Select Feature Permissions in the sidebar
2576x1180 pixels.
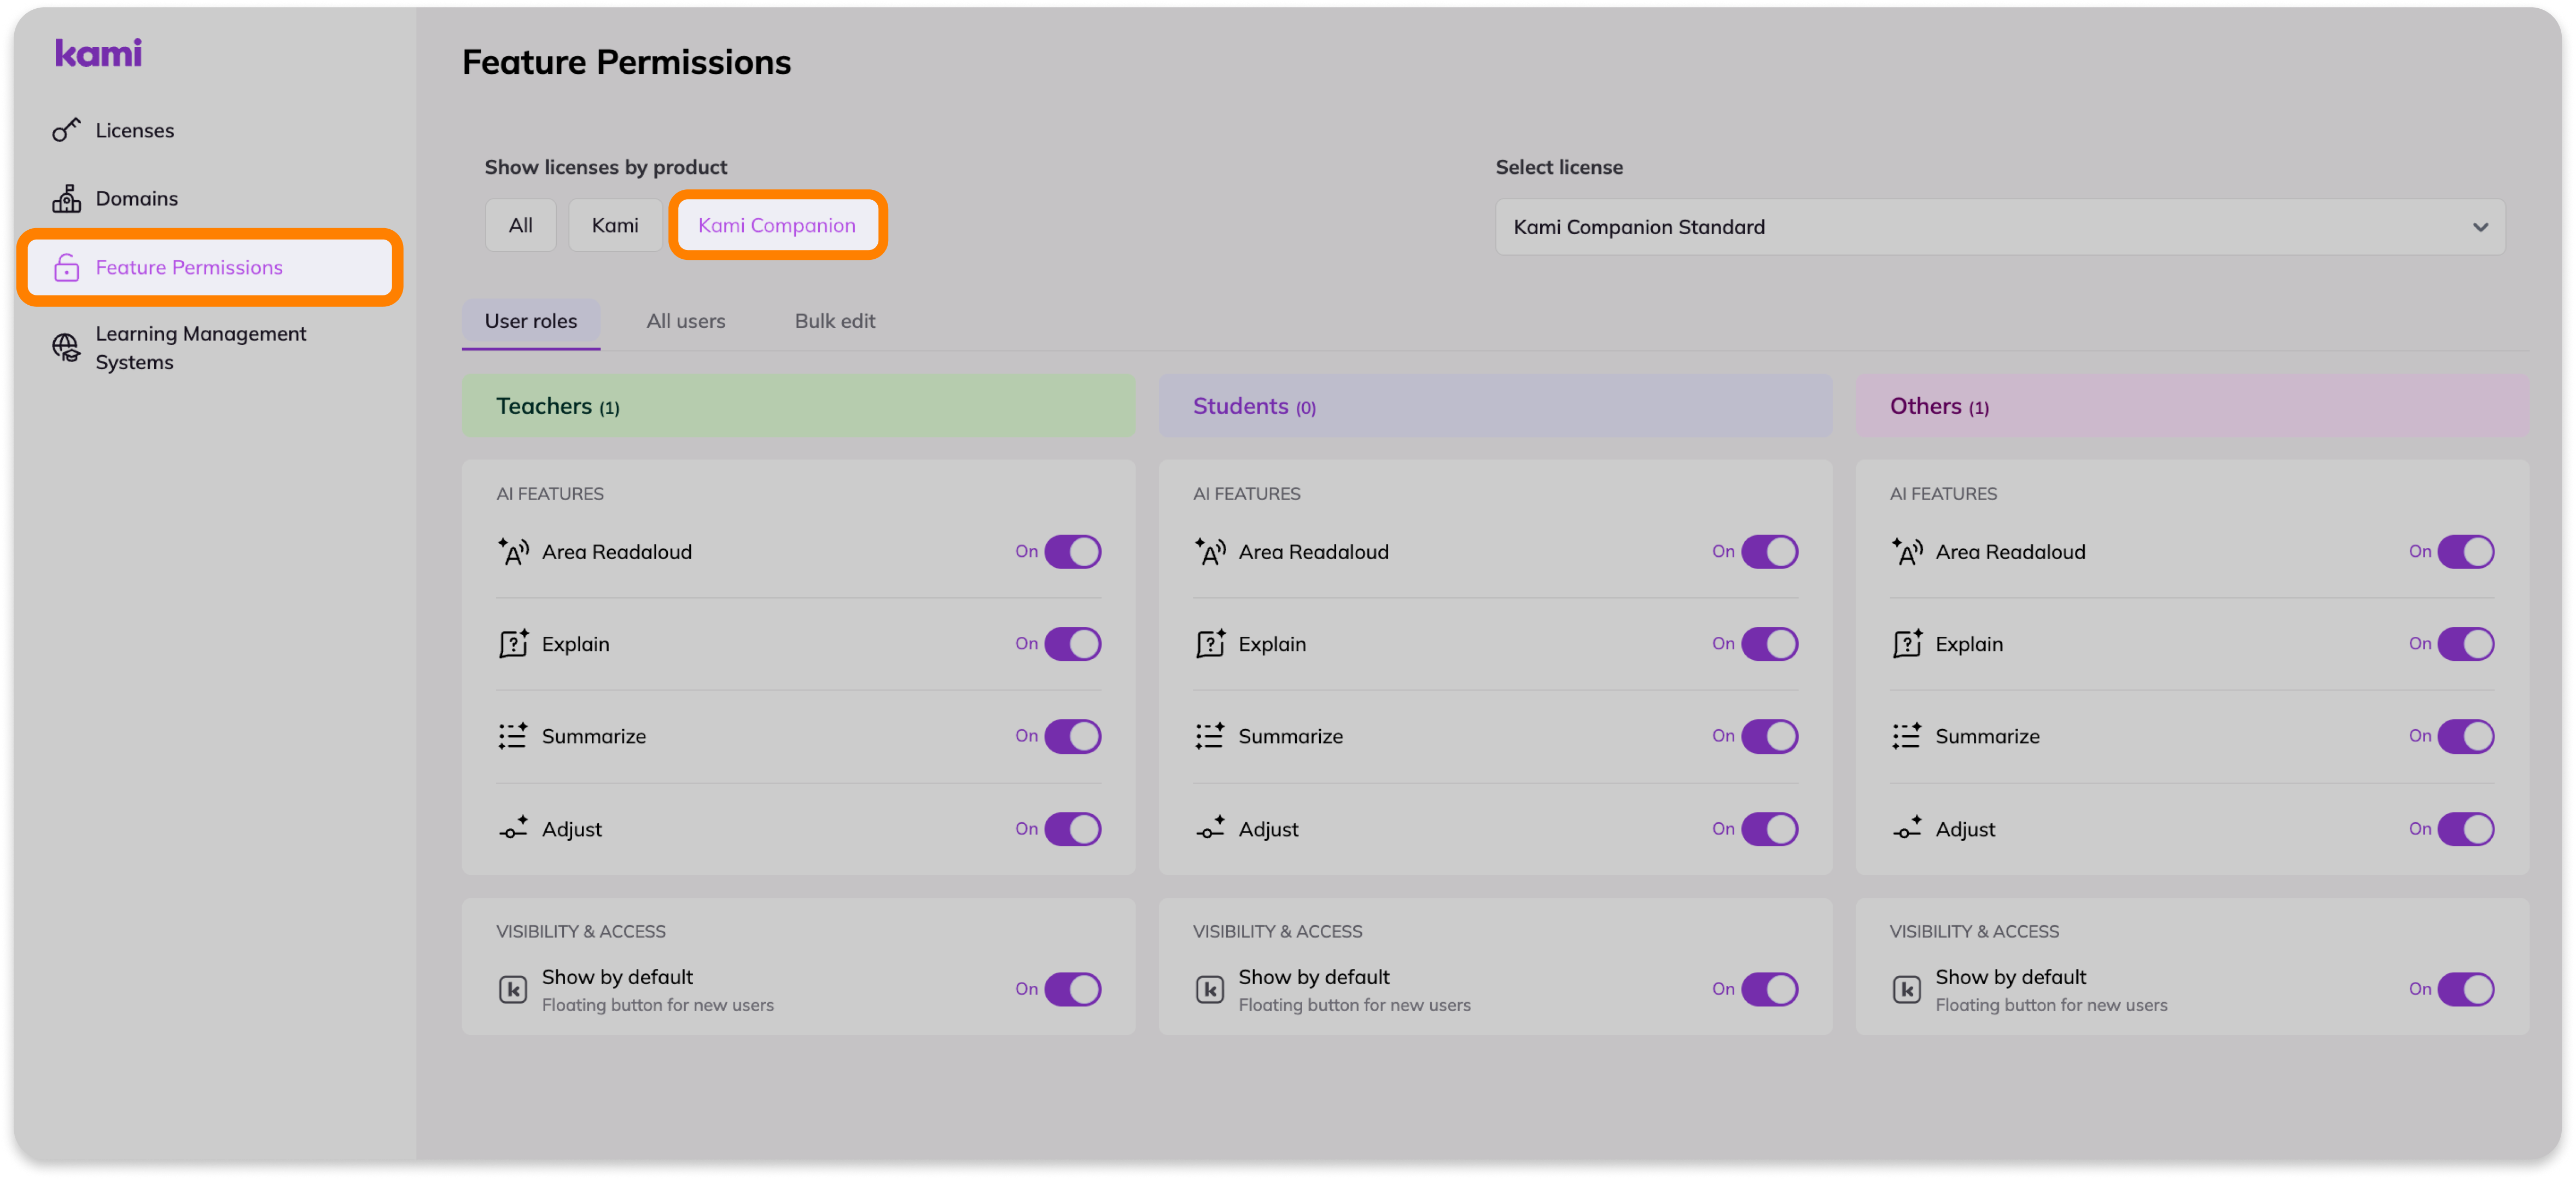[x=210, y=267]
